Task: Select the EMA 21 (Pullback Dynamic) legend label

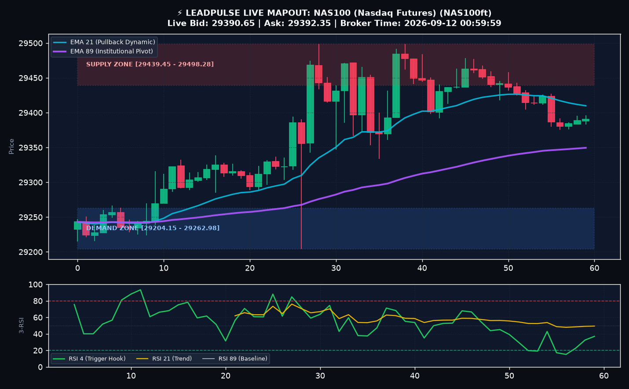Action: coord(113,42)
